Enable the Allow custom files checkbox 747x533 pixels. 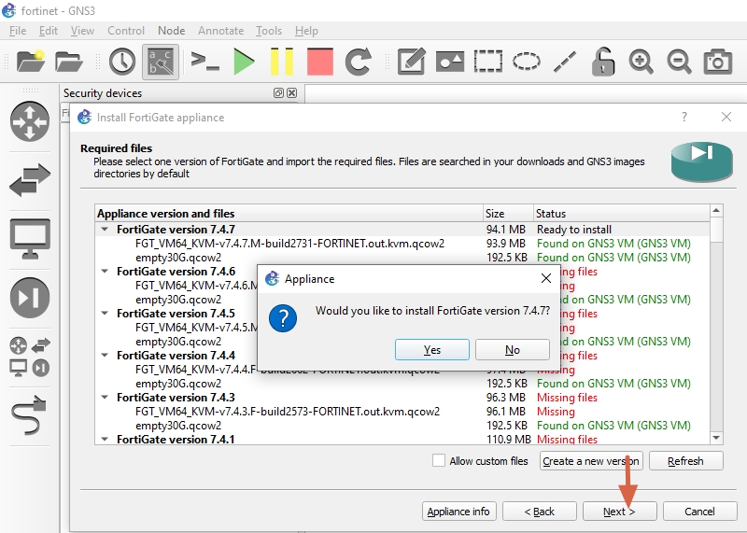[439, 460]
